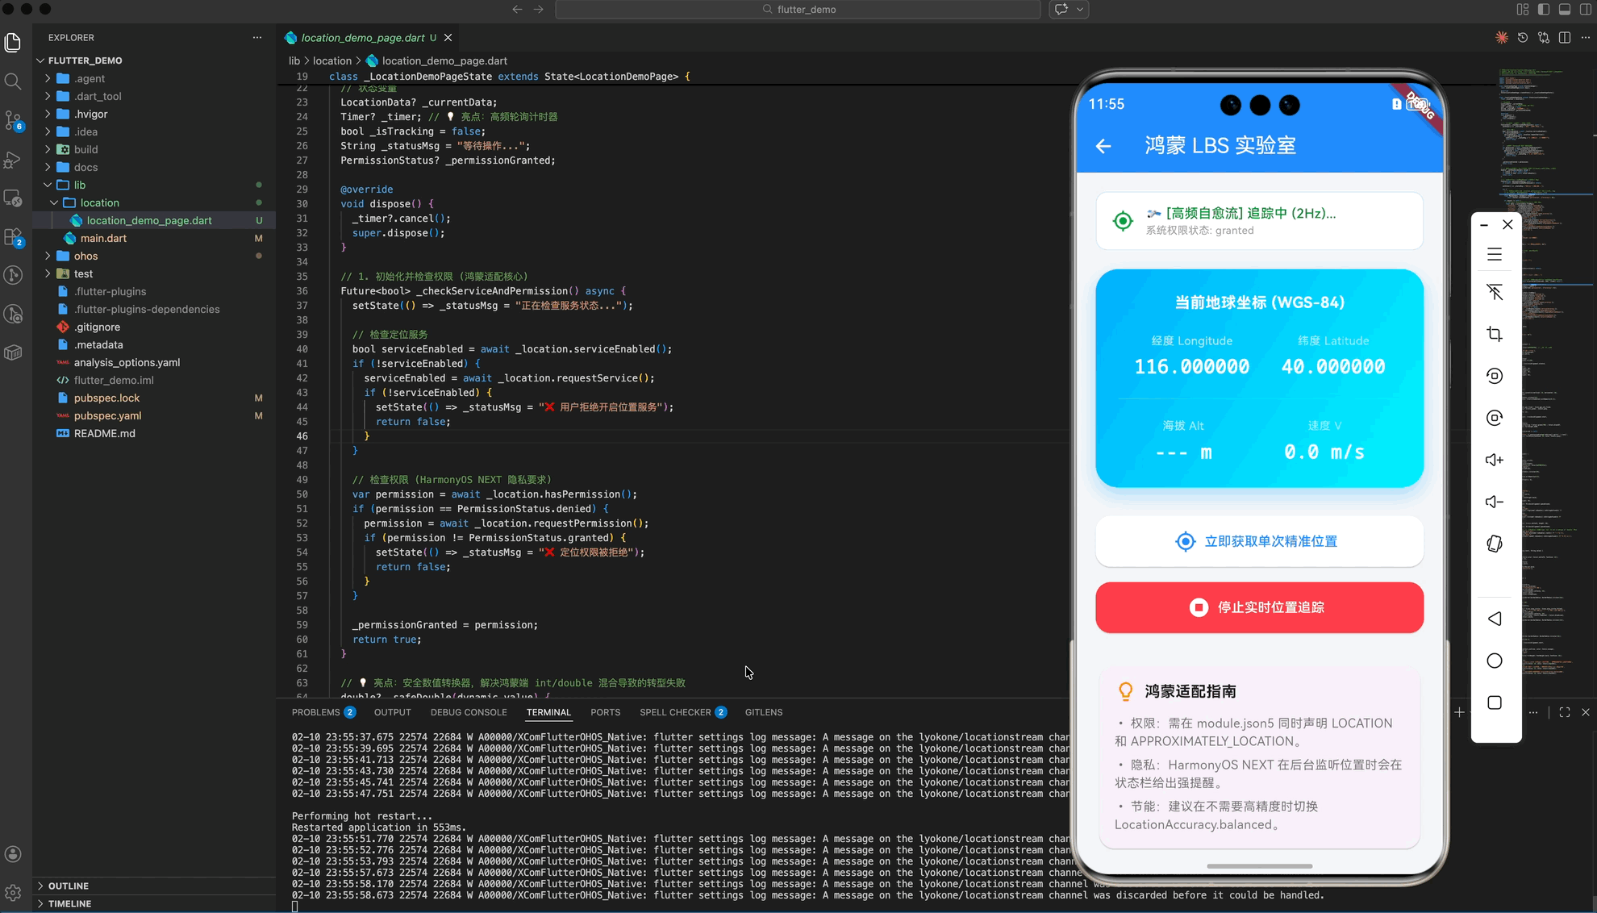Viewport: 1597px width, 913px height.
Task: Toggle the secondary side bar layout icon
Action: click(1586, 9)
